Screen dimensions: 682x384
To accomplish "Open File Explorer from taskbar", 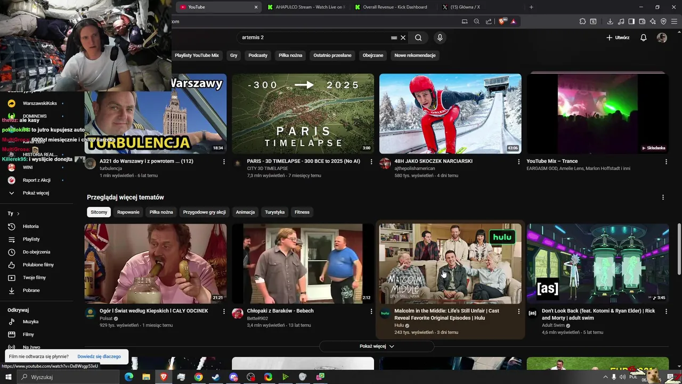I will click(x=146, y=377).
